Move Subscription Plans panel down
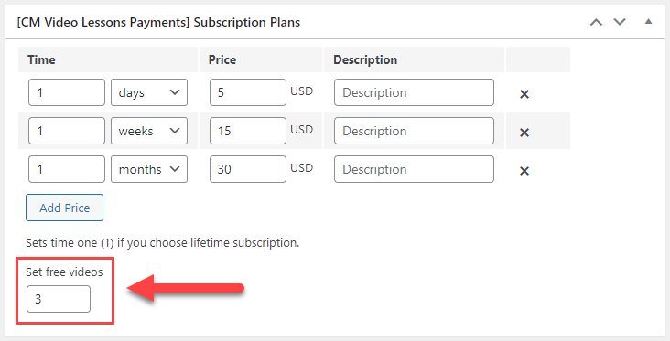 (620, 22)
